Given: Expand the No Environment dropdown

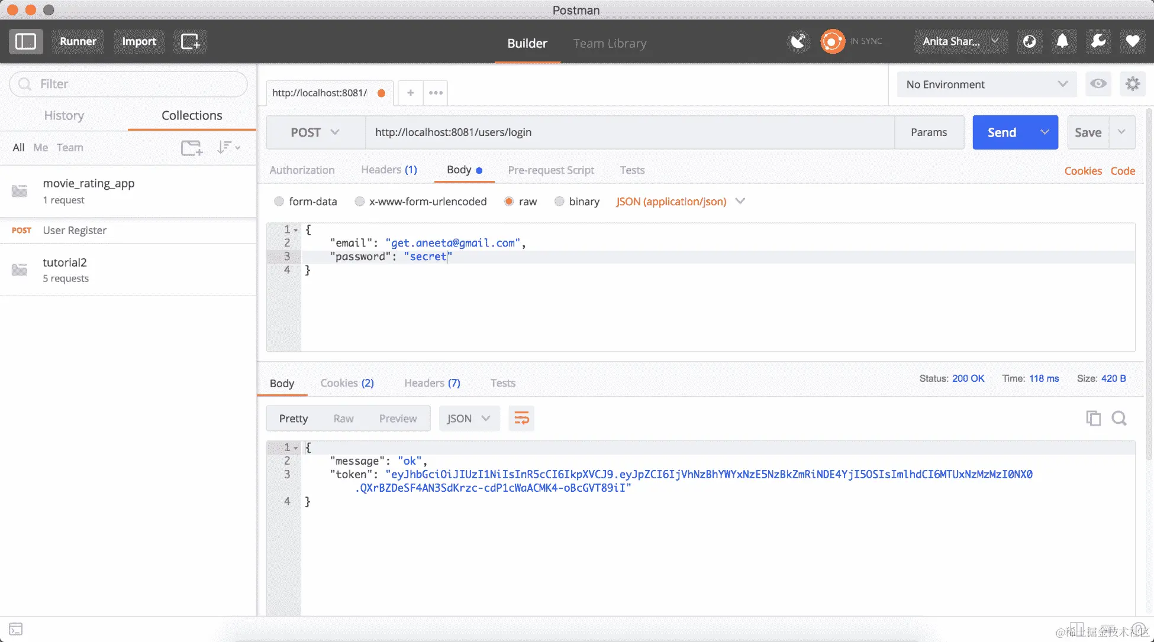Looking at the screenshot, I should pos(986,85).
